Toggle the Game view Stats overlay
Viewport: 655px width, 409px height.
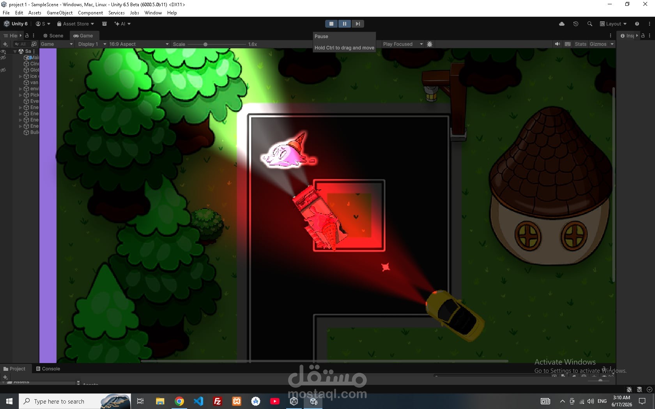tap(581, 44)
